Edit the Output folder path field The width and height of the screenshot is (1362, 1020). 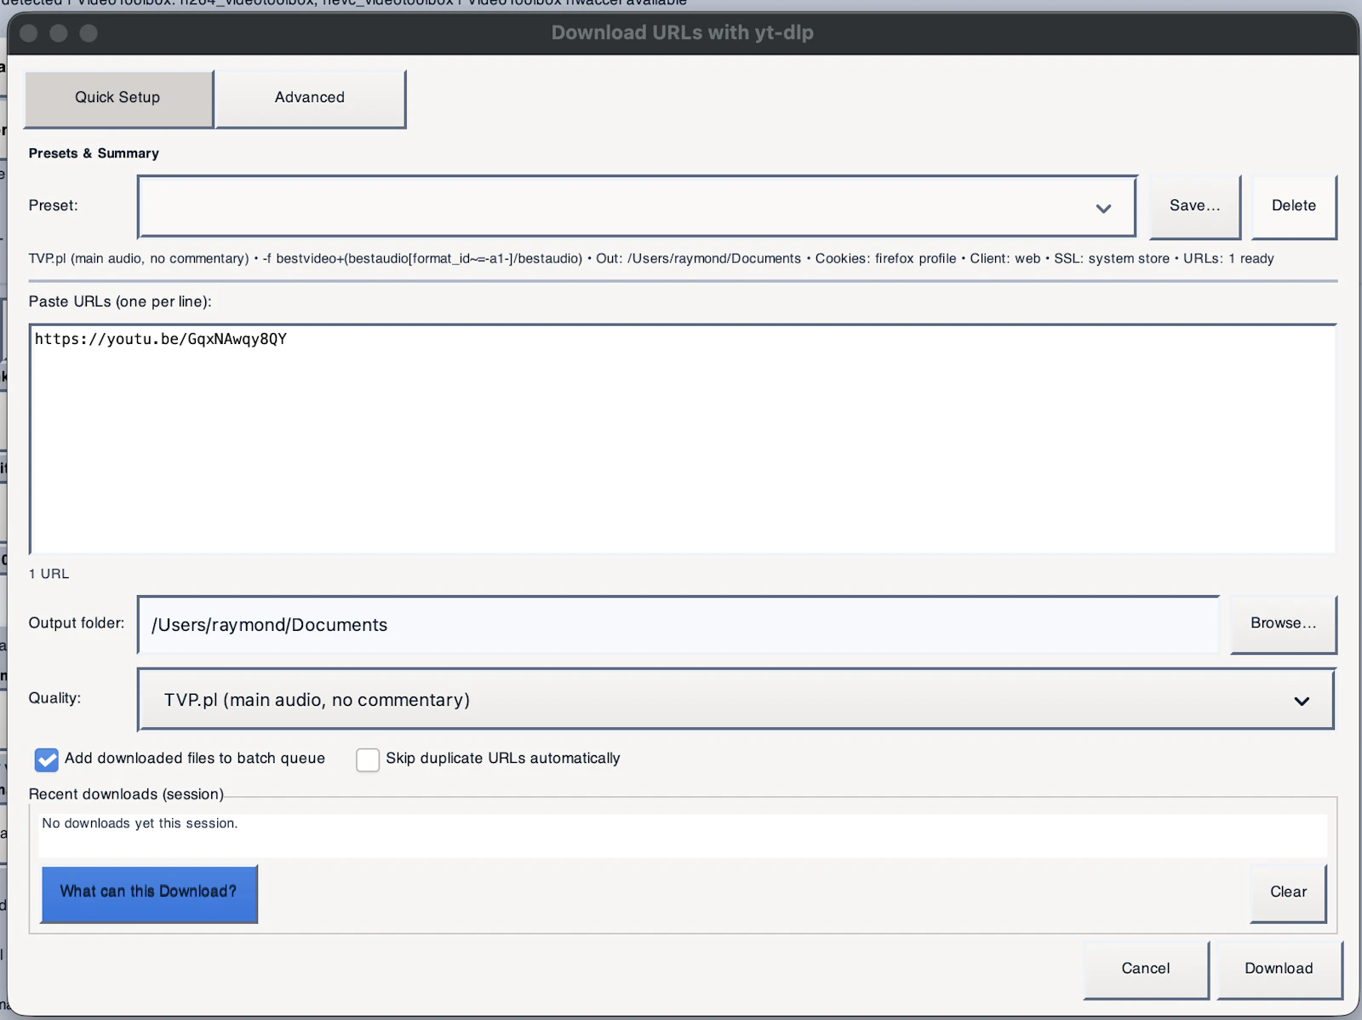click(x=678, y=625)
